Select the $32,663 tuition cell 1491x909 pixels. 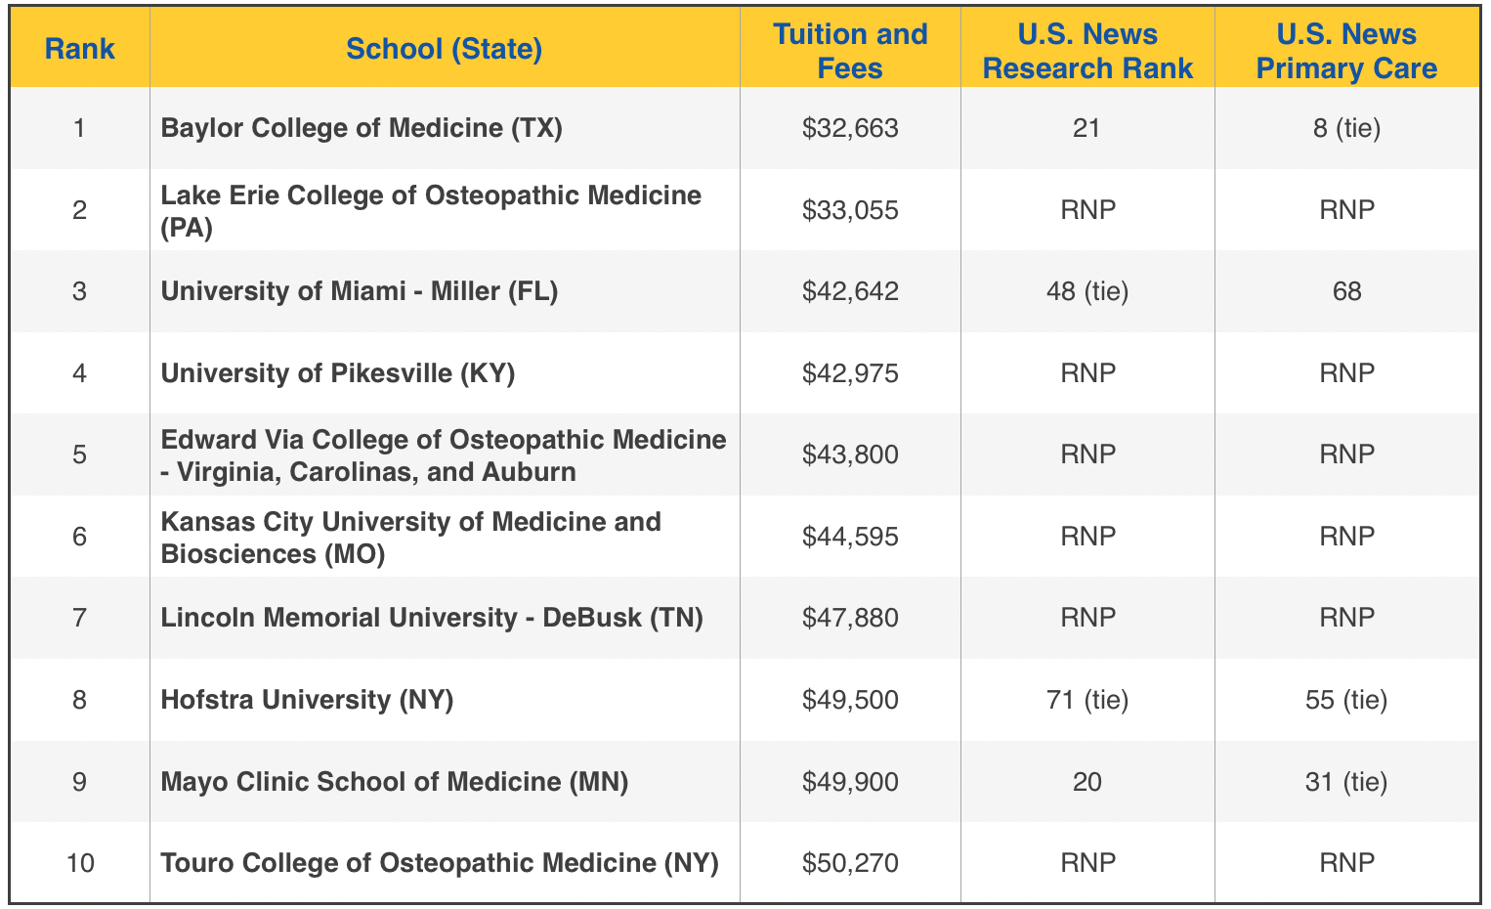click(850, 128)
